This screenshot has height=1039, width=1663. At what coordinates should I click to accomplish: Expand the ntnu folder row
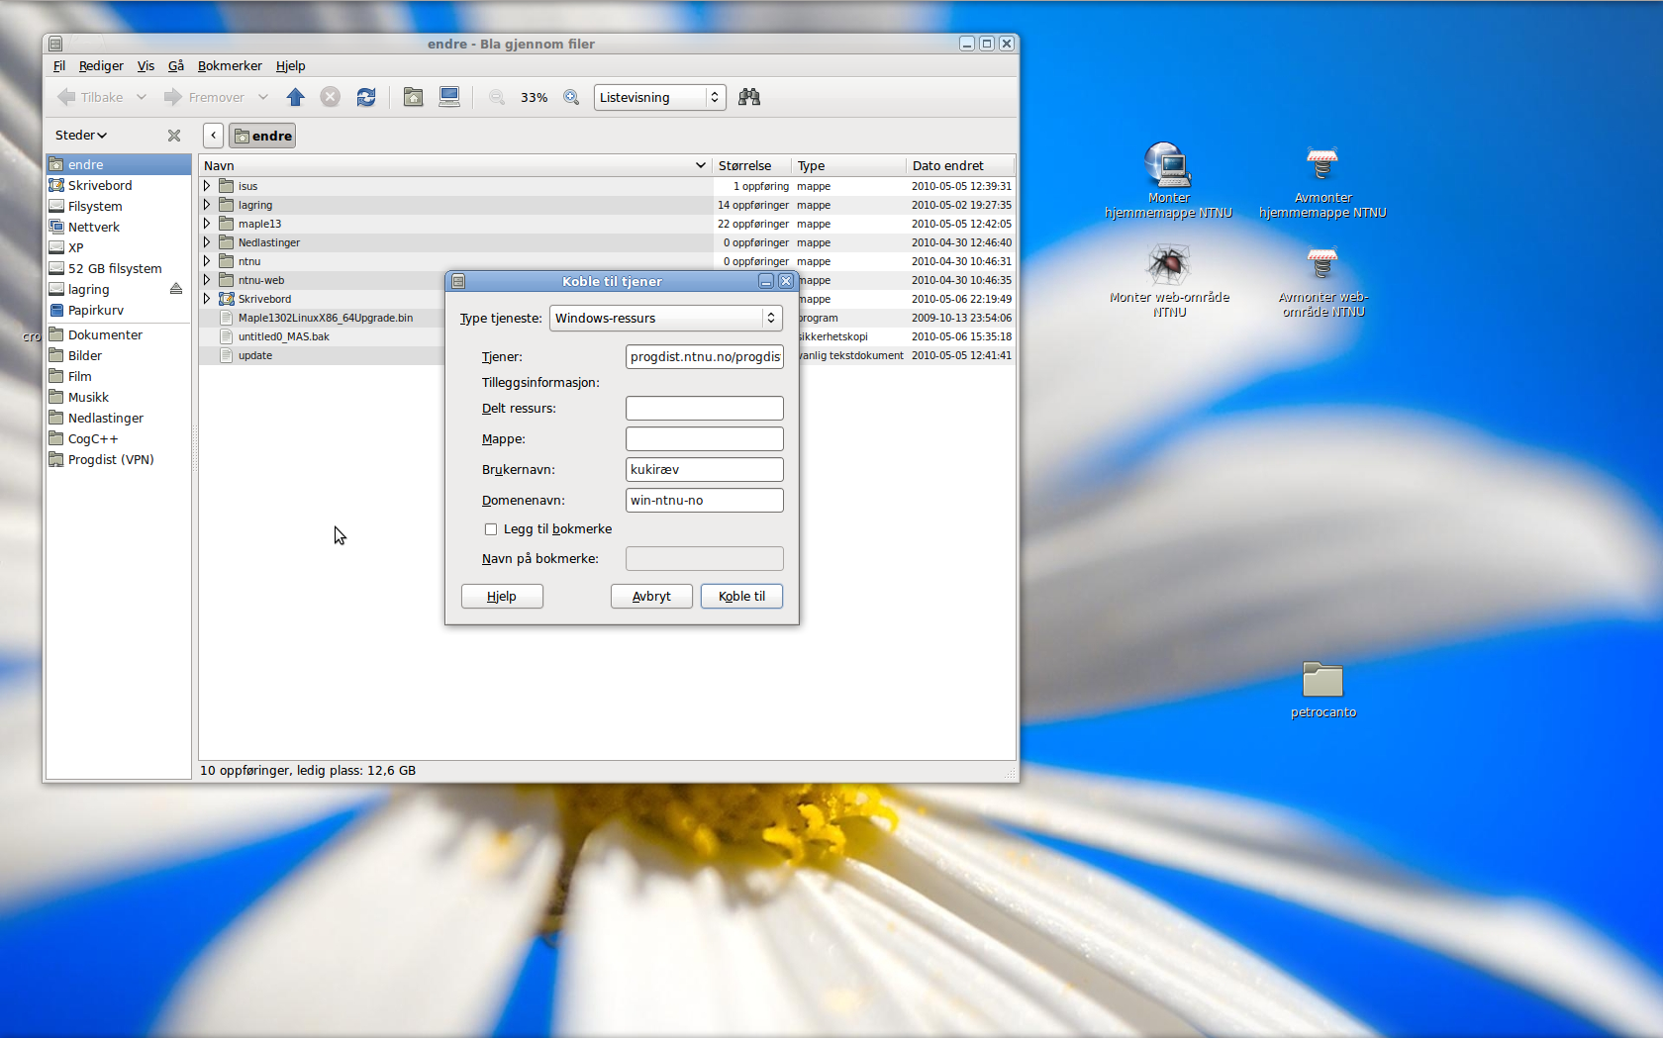[207, 261]
